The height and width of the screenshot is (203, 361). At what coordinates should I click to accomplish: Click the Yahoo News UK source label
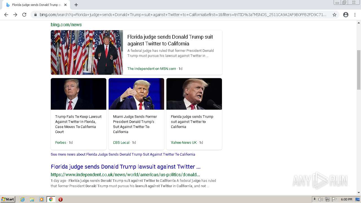[184, 142]
